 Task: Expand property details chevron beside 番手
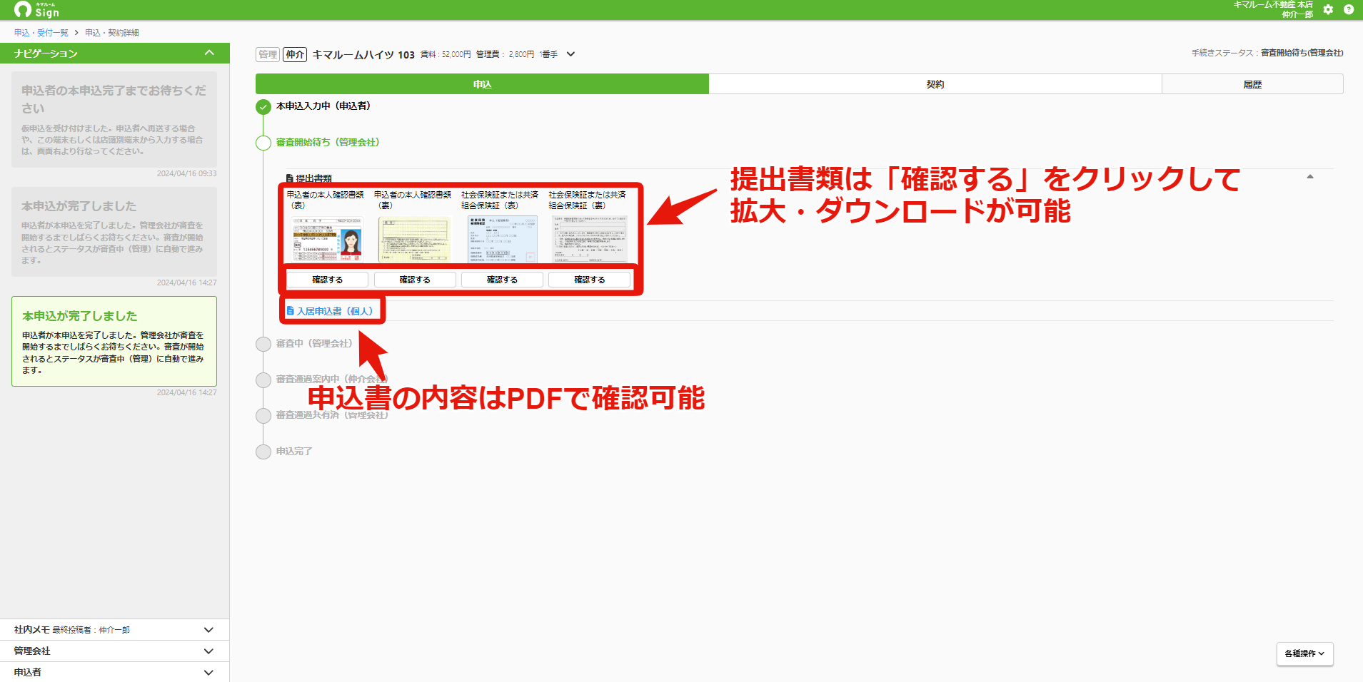click(x=570, y=54)
